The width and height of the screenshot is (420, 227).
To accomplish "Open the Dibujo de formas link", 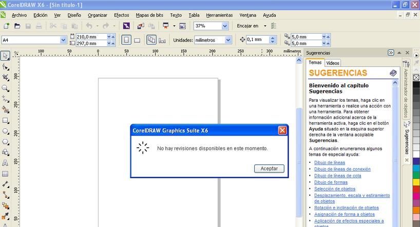I will [331, 182].
